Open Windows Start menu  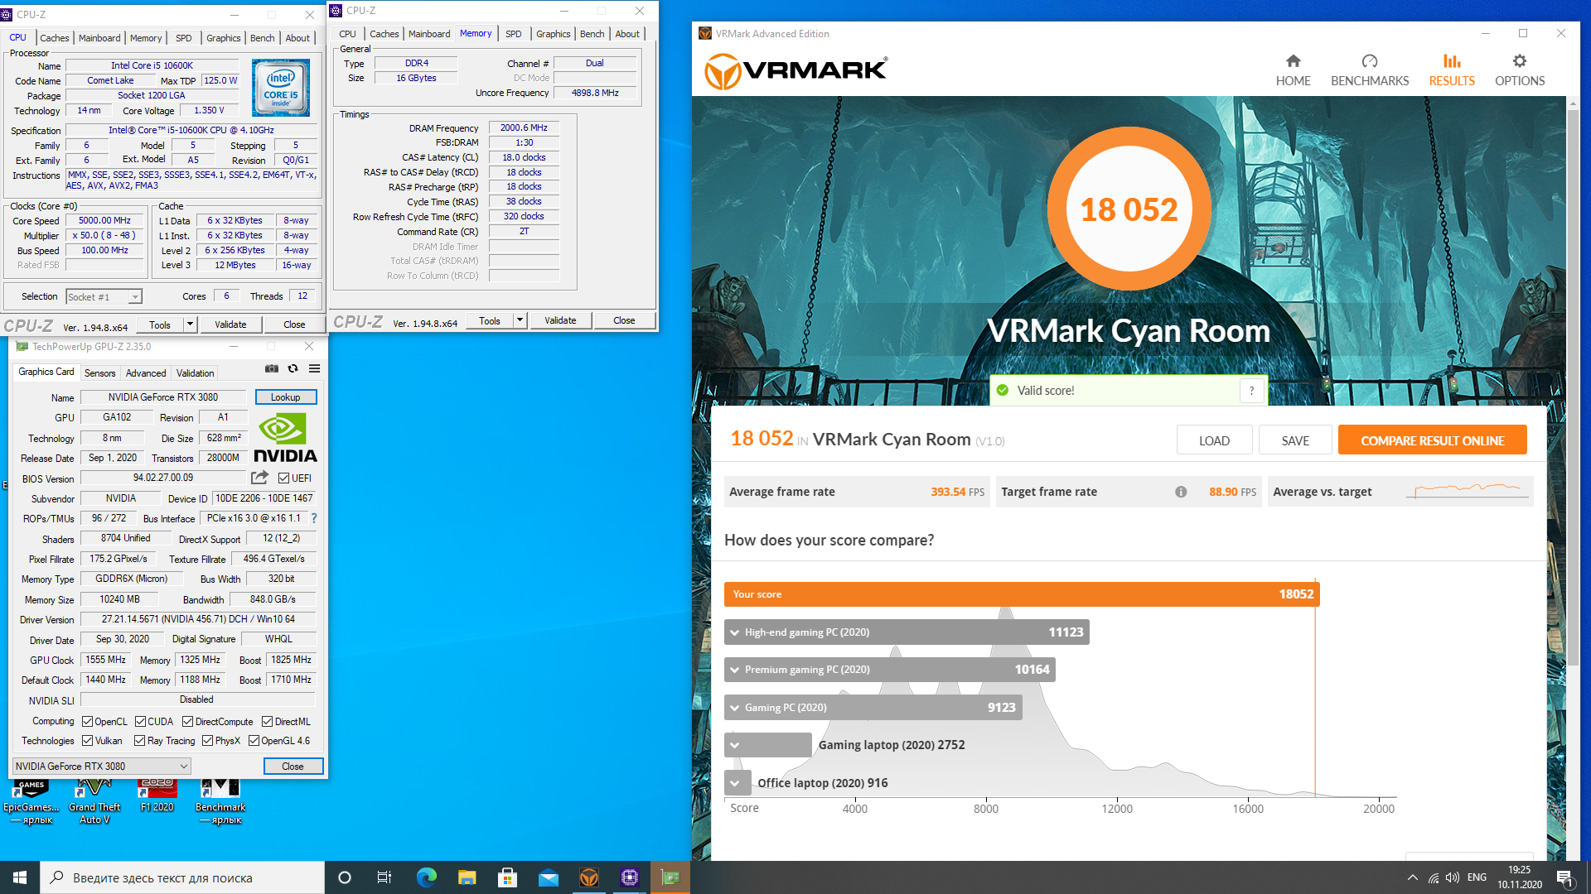click(x=20, y=877)
